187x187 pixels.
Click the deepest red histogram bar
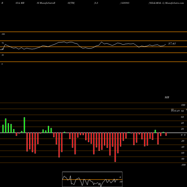(115, 147)
